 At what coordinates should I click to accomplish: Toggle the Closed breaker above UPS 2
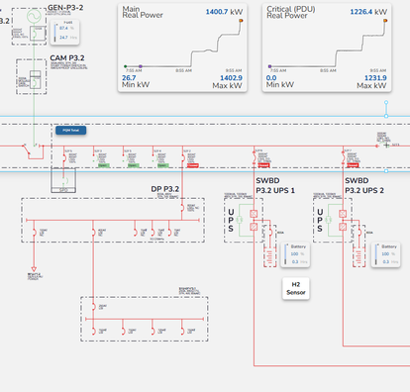click(353, 165)
